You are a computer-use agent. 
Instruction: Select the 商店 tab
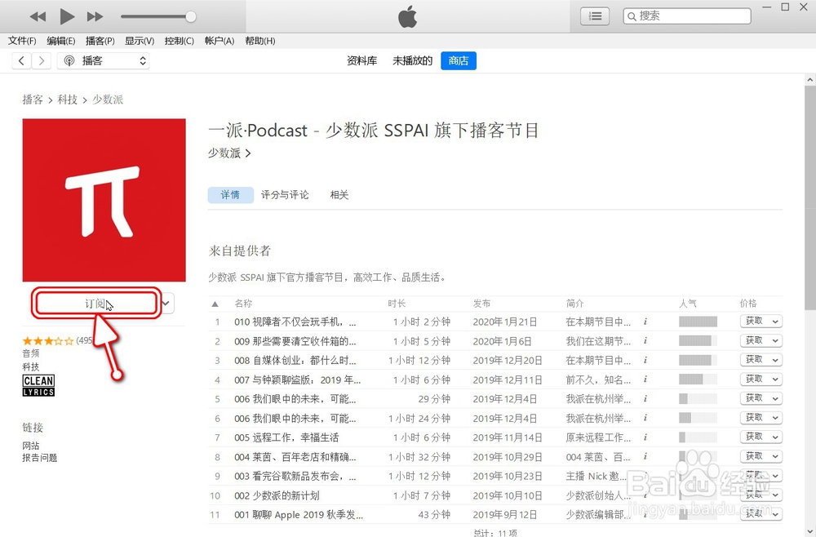pos(459,61)
